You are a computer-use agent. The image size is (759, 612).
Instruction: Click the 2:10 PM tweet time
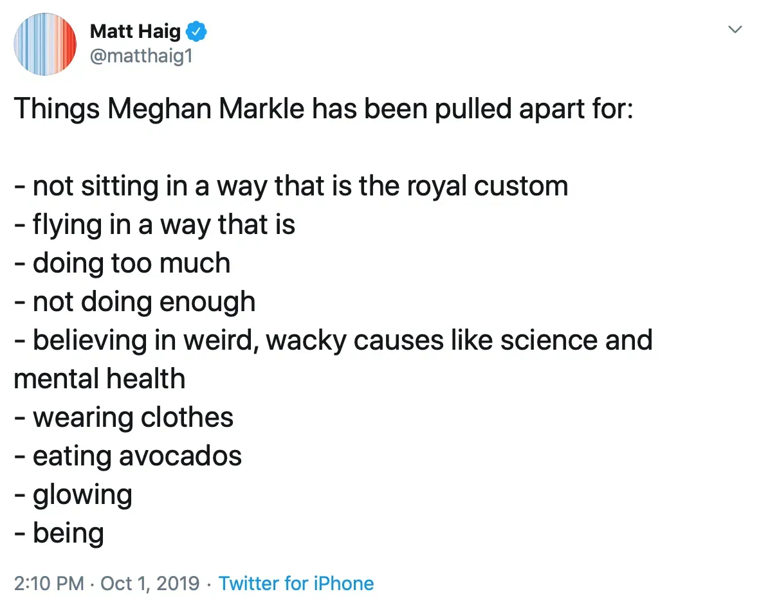pyautogui.click(x=49, y=584)
